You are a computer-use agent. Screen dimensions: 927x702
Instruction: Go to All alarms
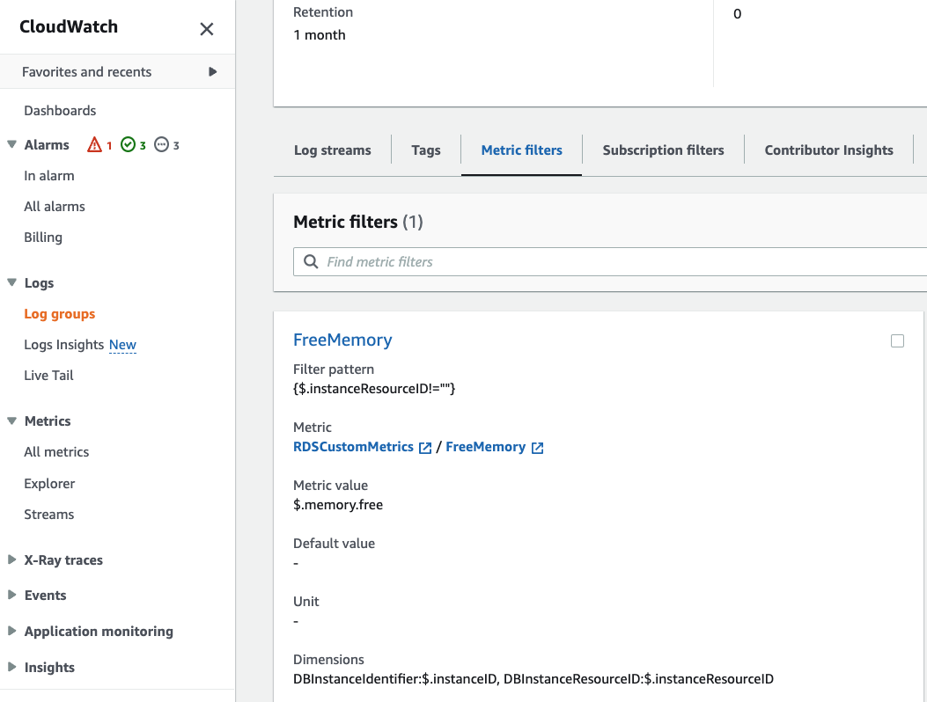coord(55,206)
